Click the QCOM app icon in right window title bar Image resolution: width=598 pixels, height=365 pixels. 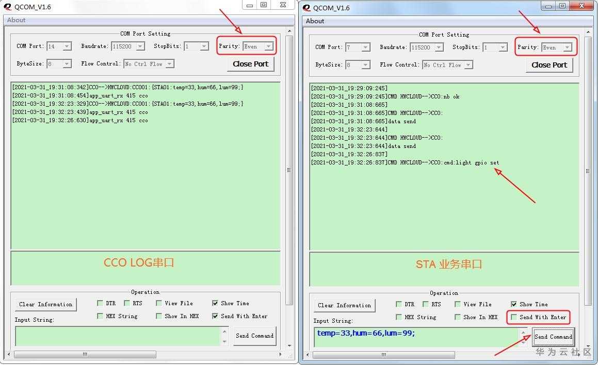click(x=306, y=8)
